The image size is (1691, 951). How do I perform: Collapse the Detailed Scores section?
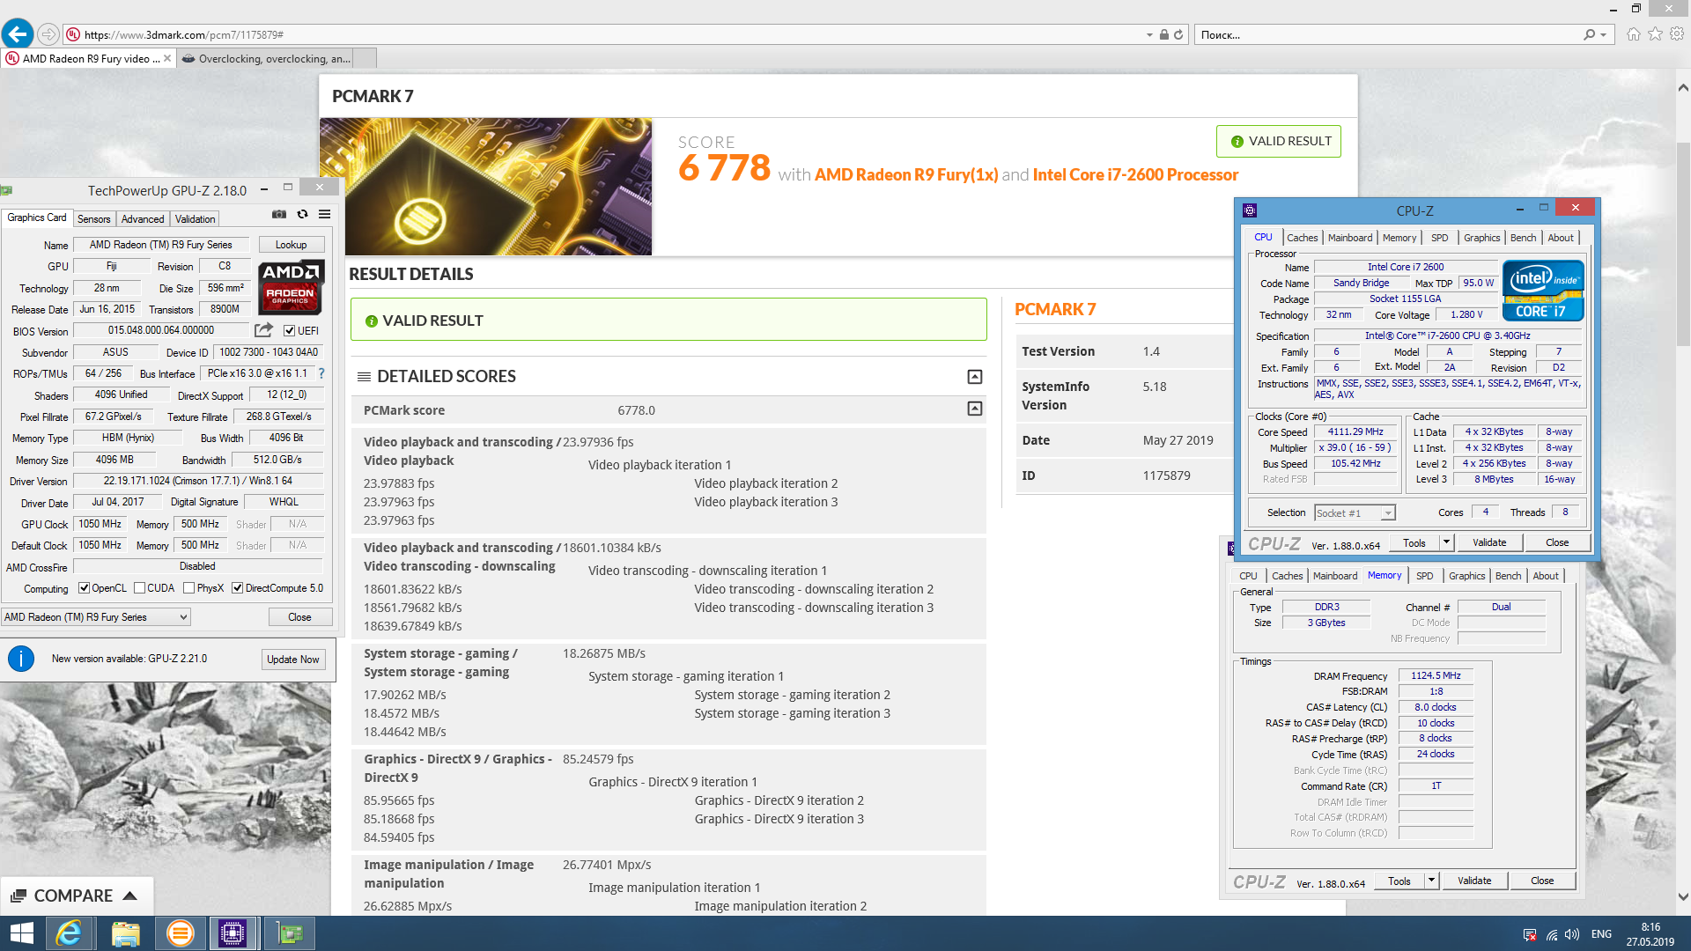click(975, 377)
